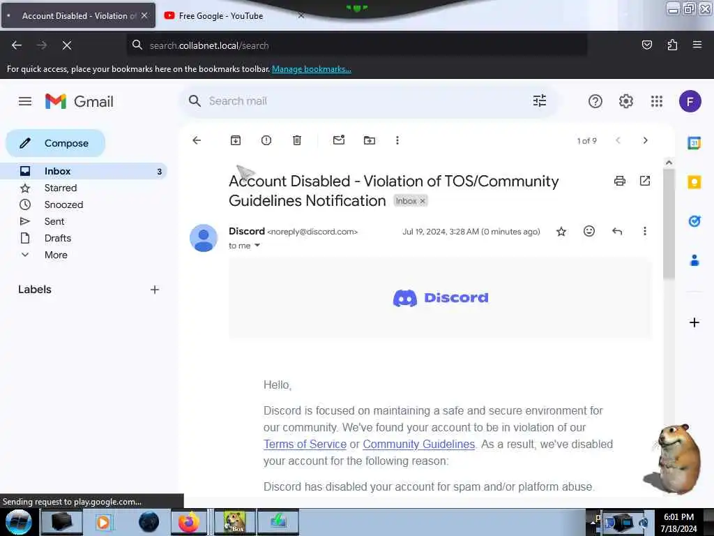The width and height of the screenshot is (714, 536).
Task: Open the Drafts folder
Action: point(58,238)
